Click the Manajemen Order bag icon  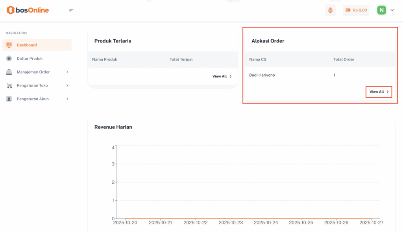pyautogui.click(x=9, y=72)
